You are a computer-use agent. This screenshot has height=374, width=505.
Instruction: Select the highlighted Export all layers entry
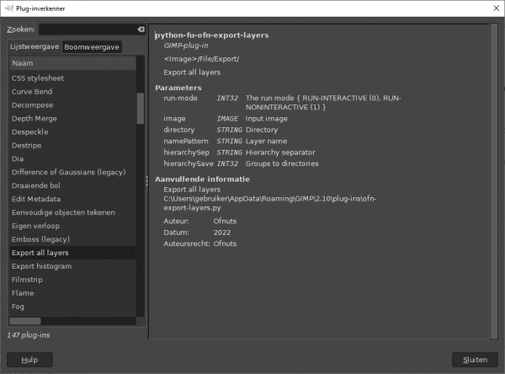click(72, 253)
